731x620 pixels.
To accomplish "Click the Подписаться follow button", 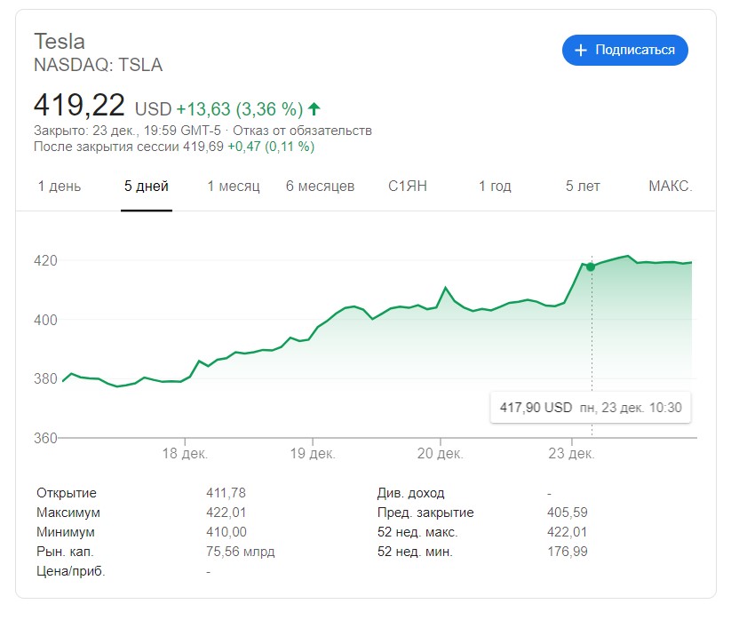I will (x=624, y=51).
